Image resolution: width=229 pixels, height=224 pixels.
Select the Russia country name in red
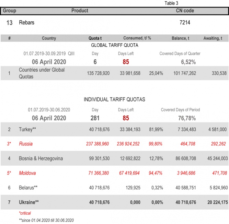[x=26, y=144]
